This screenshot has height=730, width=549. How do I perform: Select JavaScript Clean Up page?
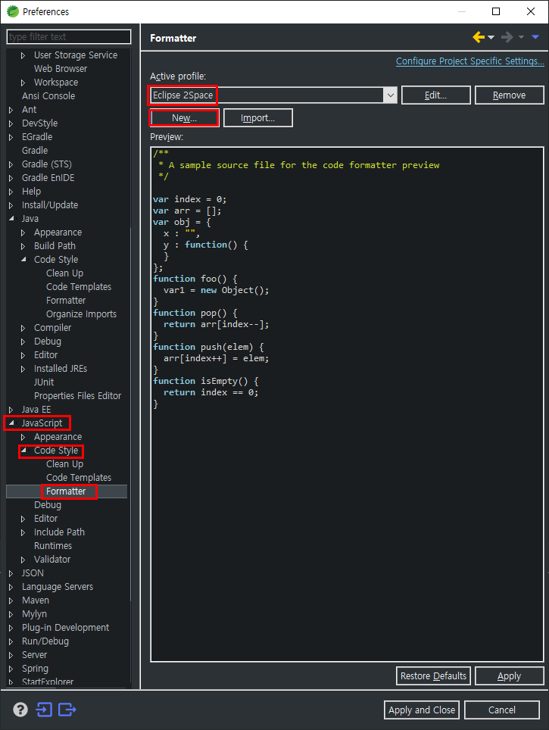pos(64,464)
